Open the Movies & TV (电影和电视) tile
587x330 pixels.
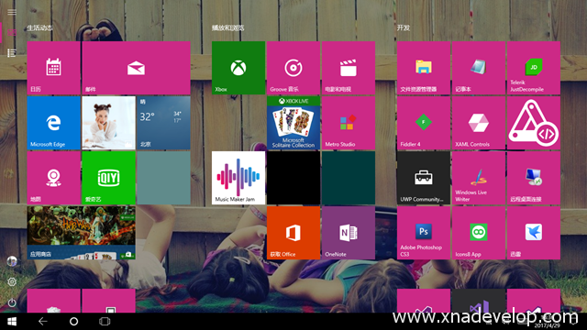pyautogui.click(x=349, y=68)
